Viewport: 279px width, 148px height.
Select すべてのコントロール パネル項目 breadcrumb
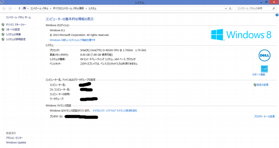tap(68, 9)
